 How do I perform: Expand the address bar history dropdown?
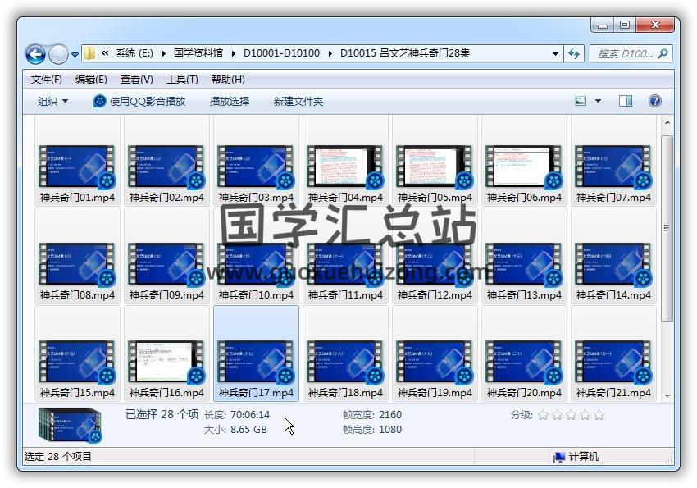(x=556, y=54)
